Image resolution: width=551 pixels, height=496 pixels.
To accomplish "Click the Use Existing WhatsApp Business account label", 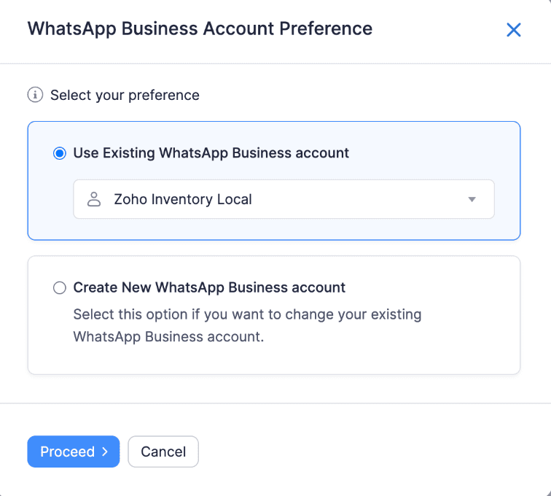I will pos(211,153).
